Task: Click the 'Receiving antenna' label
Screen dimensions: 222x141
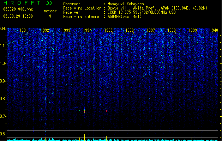Action: (81, 17)
